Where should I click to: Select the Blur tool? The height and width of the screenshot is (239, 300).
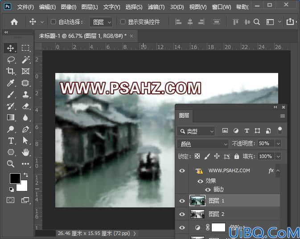pos(25,117)
